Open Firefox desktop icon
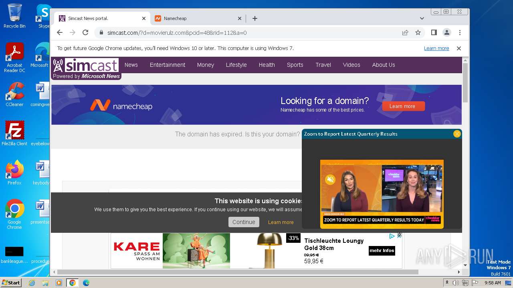This screenshot has width=513, height=288. click(14, 173)
